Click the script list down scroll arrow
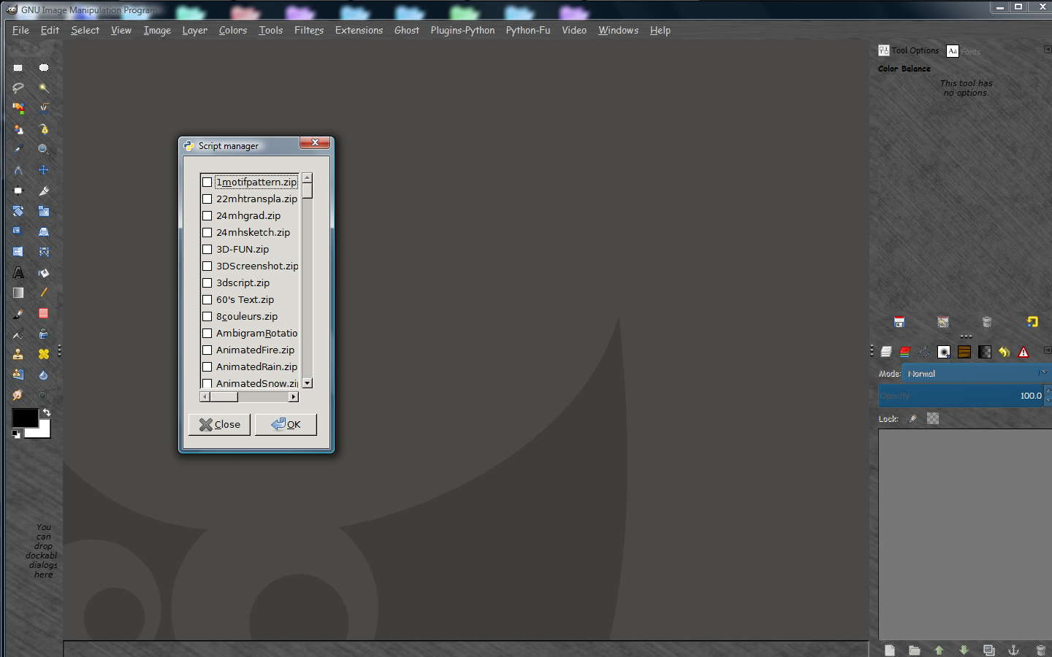This screenshot has height=657, width=1052. tap(308, 383)
